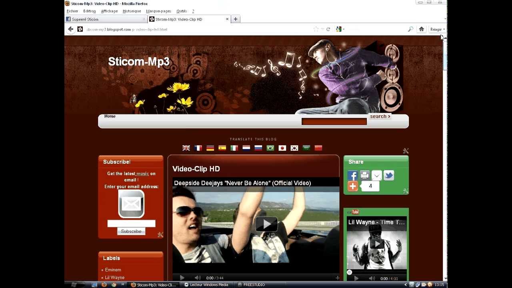Screen dimensions: 512x288
Task: Open the tab list dropdown arrow
Action: pos(445,19)
